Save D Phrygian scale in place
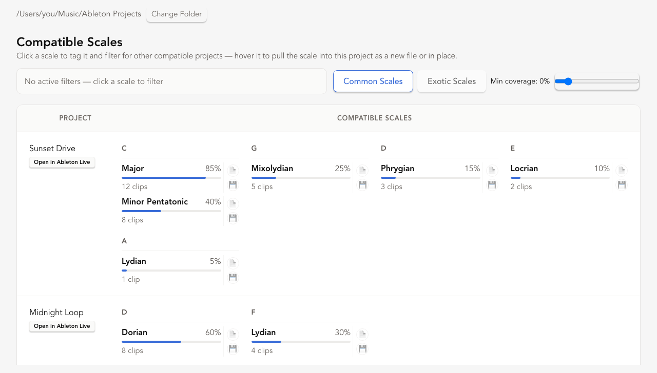Viewport: 657px width, 373px height. pos(492,185)
